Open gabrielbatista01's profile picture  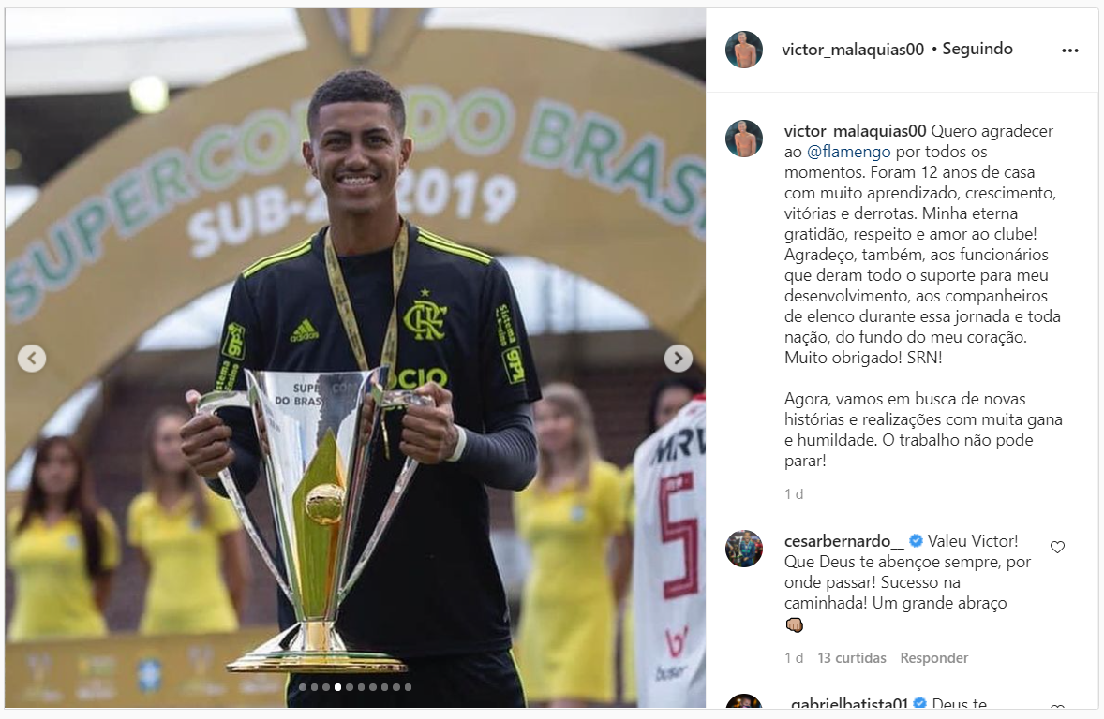click(x=744, y=700)
